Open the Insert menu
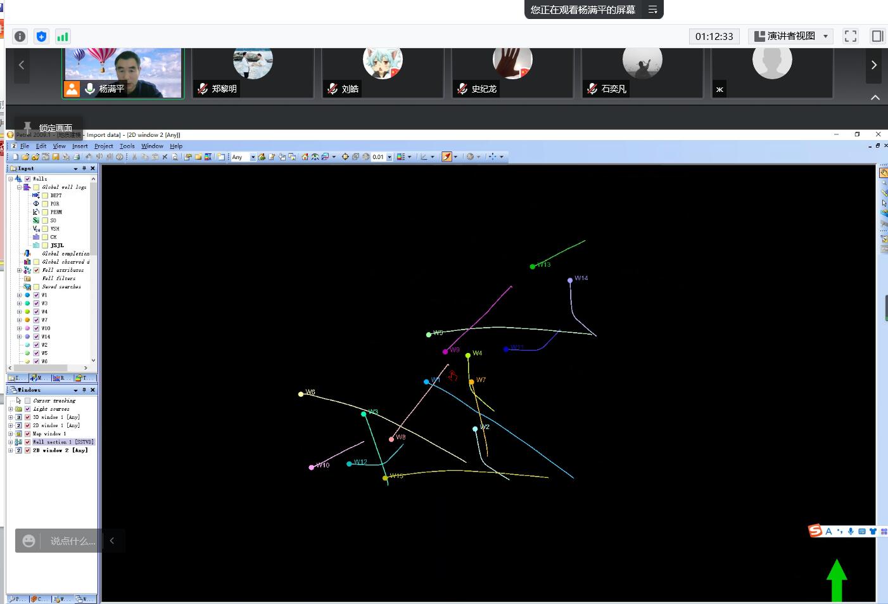This screenshot has height=604, width=888. 80,146
